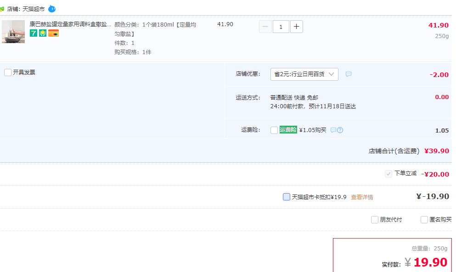This screenshot has width=456, height=272.
Task: Click the 购买规格: 1件 text
Action: [133, 52]
